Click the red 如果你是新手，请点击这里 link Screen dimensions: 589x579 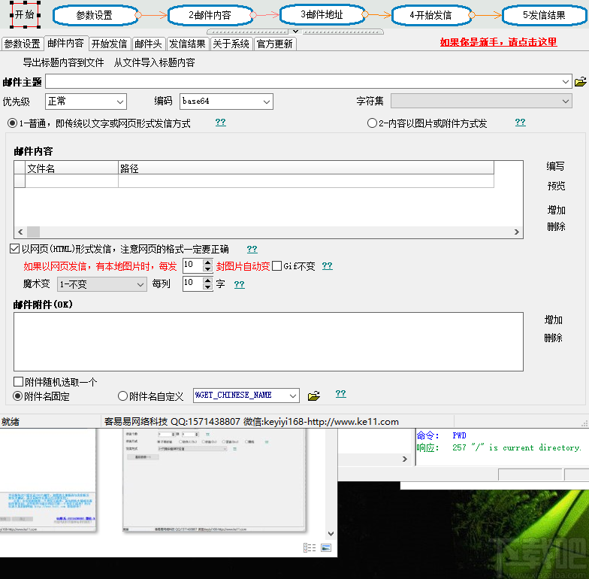click(x=498, y=42)
